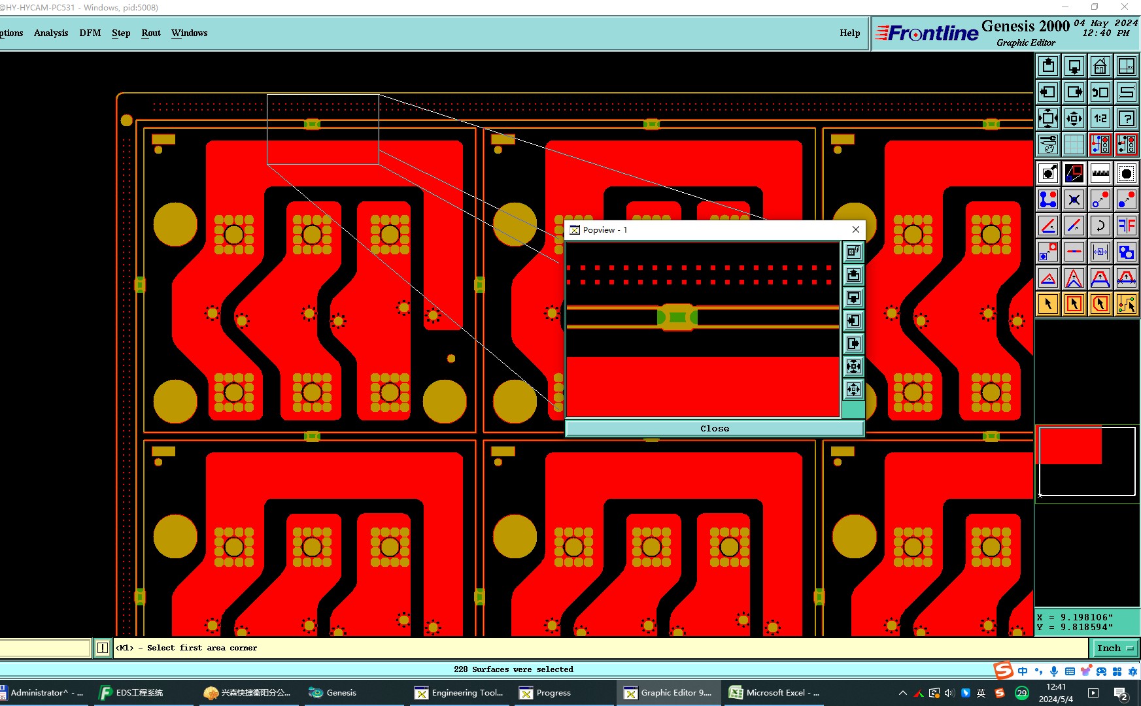Click the diagonal red-blue line break icon

pyautogui.click(x=1074, y=226)
